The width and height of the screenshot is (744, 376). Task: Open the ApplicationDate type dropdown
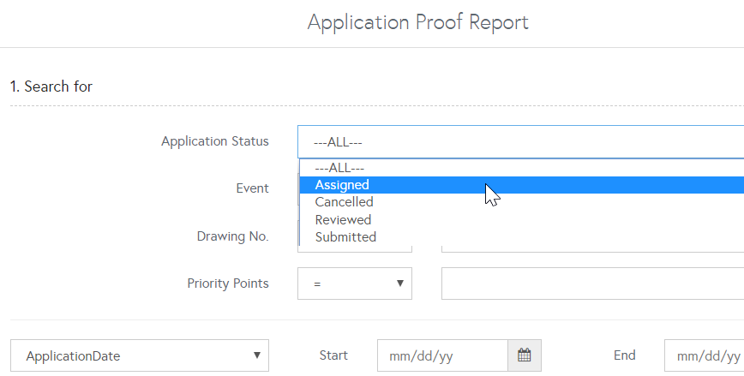(x=139, y=355)
